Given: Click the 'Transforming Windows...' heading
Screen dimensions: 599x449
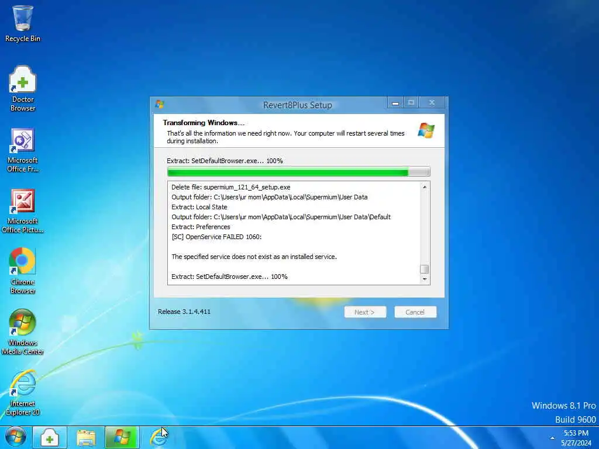Looking at the screenshot, I should click(204, 123).
